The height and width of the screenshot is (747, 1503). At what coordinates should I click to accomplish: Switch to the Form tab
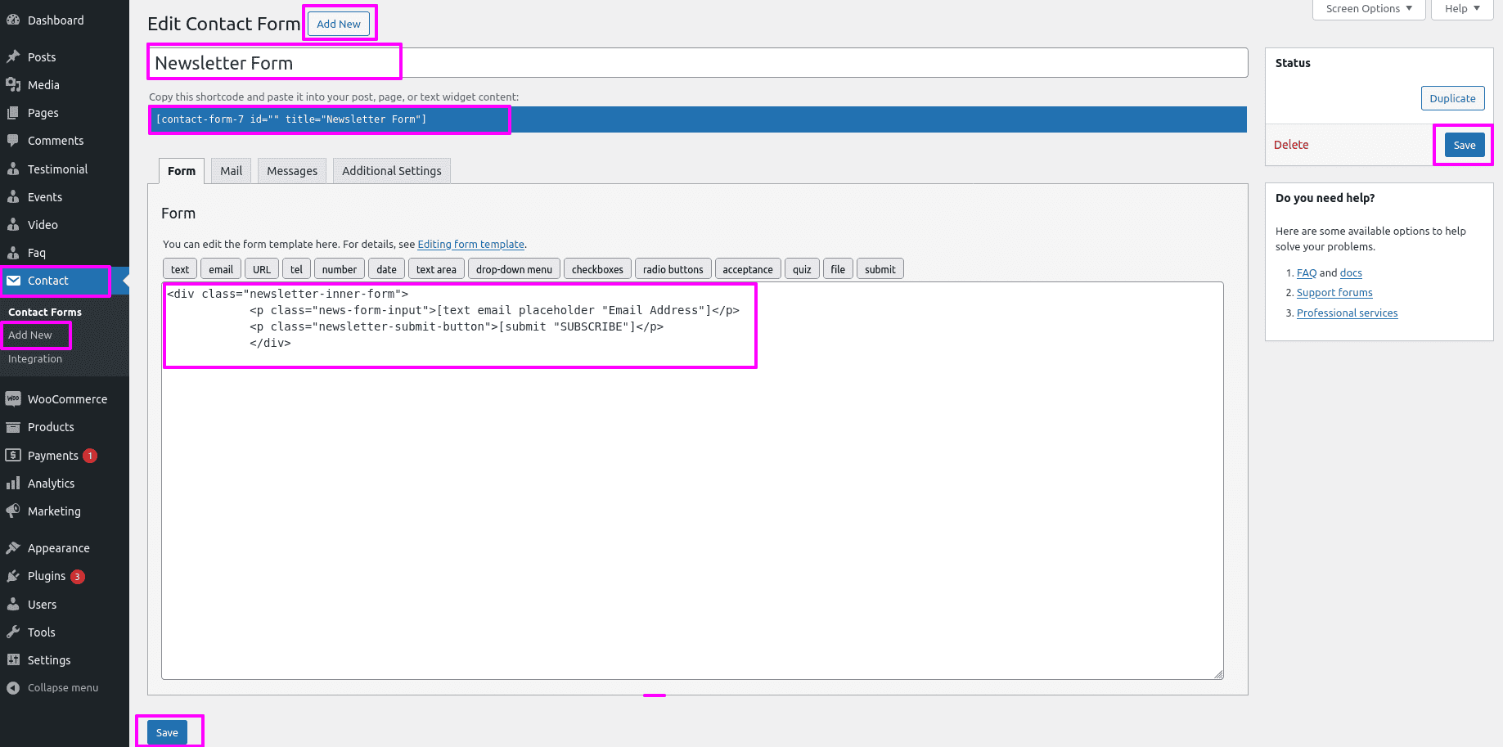point(182,170)
